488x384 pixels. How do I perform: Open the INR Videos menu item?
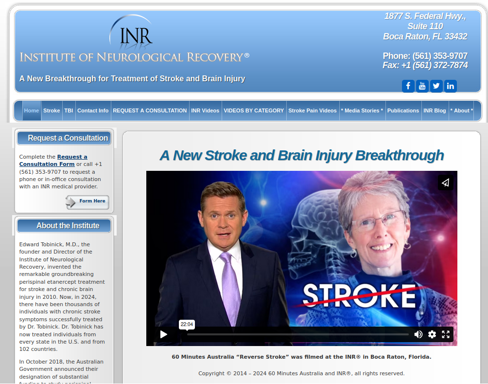tap(205, 110)
